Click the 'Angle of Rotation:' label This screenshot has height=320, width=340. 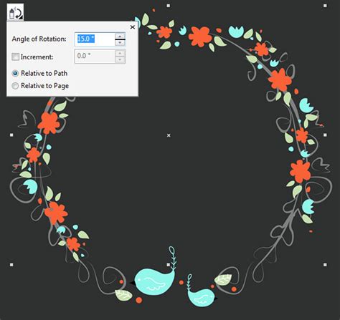coord(39,39)
